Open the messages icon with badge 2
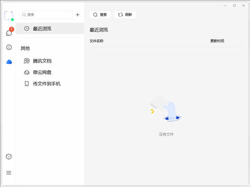The image size is (250, 187). tap(9, 32)
